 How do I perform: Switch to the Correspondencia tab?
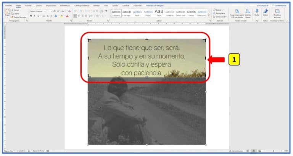(x=82, y=6)
